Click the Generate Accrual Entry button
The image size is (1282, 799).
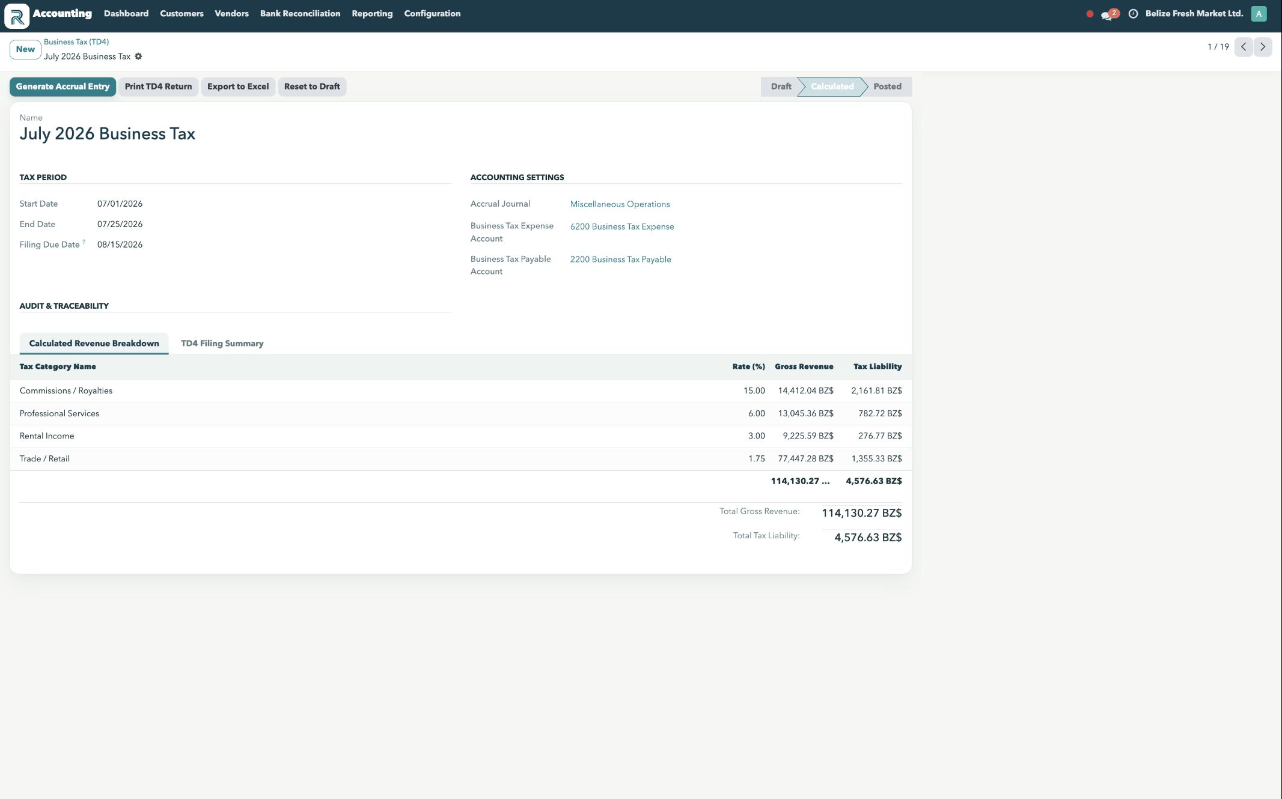[63, 87]
